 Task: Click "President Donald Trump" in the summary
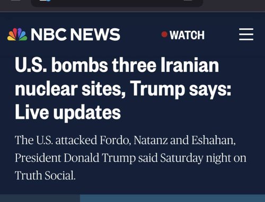point(75,158)
